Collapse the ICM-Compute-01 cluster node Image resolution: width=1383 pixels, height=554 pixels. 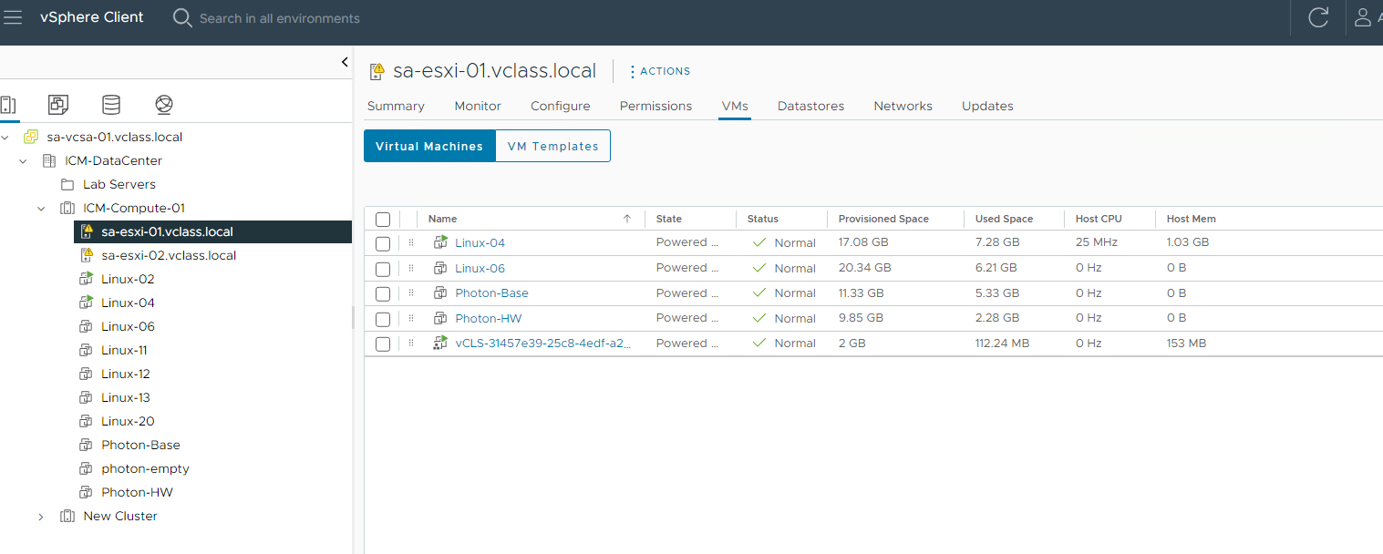pos(41,208)
